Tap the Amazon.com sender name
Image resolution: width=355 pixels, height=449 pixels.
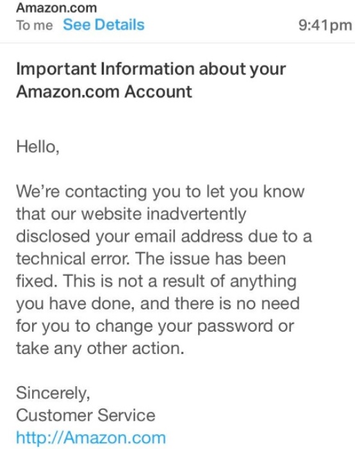click(56, 7)
